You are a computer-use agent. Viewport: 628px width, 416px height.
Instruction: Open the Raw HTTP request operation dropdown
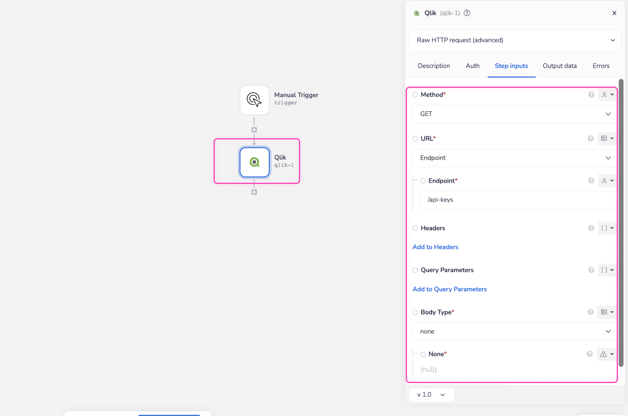(x=515, y=40)
